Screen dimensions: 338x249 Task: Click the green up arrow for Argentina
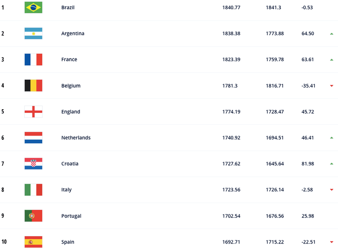(x=332, y=34)
